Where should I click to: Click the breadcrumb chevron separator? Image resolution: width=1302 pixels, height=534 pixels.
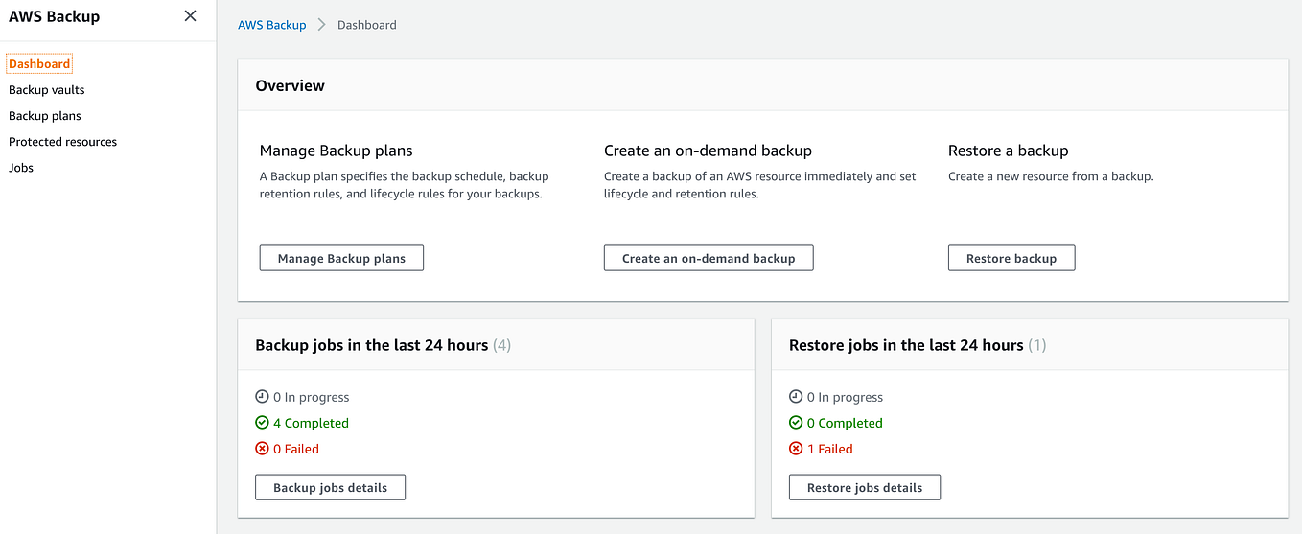tap(322, 25)
